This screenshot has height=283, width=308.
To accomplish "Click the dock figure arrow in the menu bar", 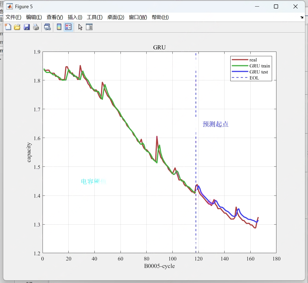I will (x=302, y=17).
